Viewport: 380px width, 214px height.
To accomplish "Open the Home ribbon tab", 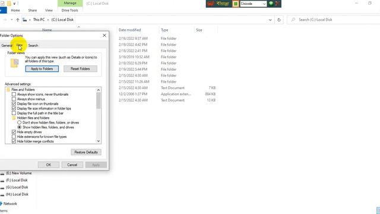I will tap(15, 11).
